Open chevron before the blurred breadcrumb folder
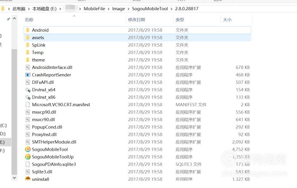The height and width of the screenshot is (188, 297). click(x=60, y=9)
